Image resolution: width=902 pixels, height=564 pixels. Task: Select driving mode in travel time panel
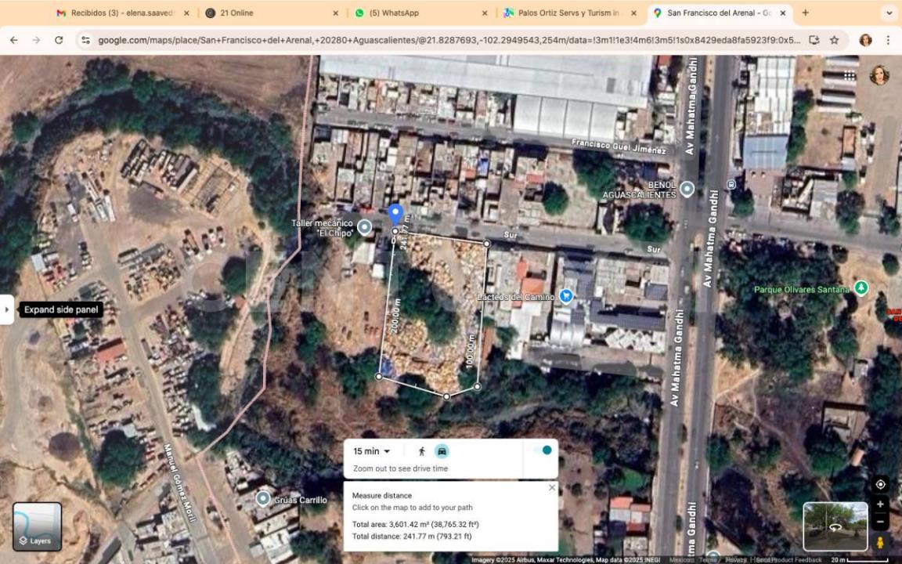[442, 451]
